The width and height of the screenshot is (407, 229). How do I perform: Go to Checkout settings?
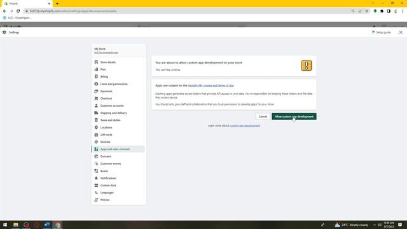point(106,99)
